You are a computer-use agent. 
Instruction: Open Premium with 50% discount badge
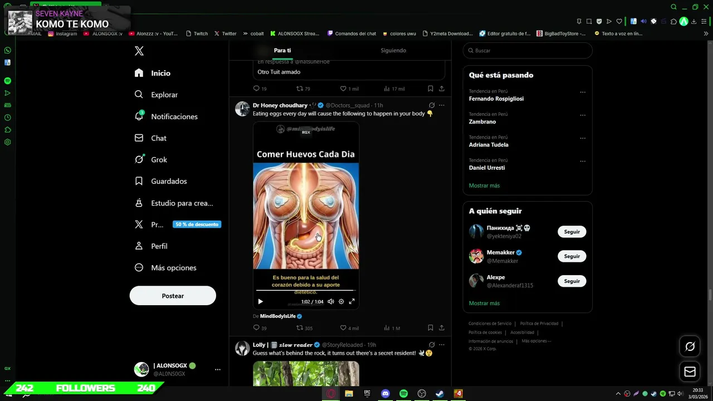pos(178,224)
